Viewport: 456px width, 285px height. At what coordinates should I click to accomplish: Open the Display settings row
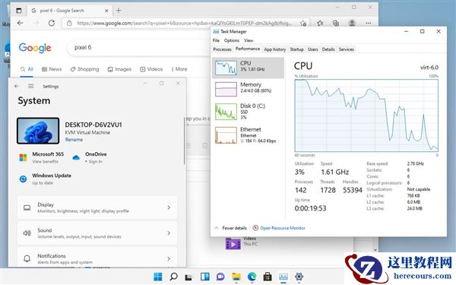tap(97, 207)
